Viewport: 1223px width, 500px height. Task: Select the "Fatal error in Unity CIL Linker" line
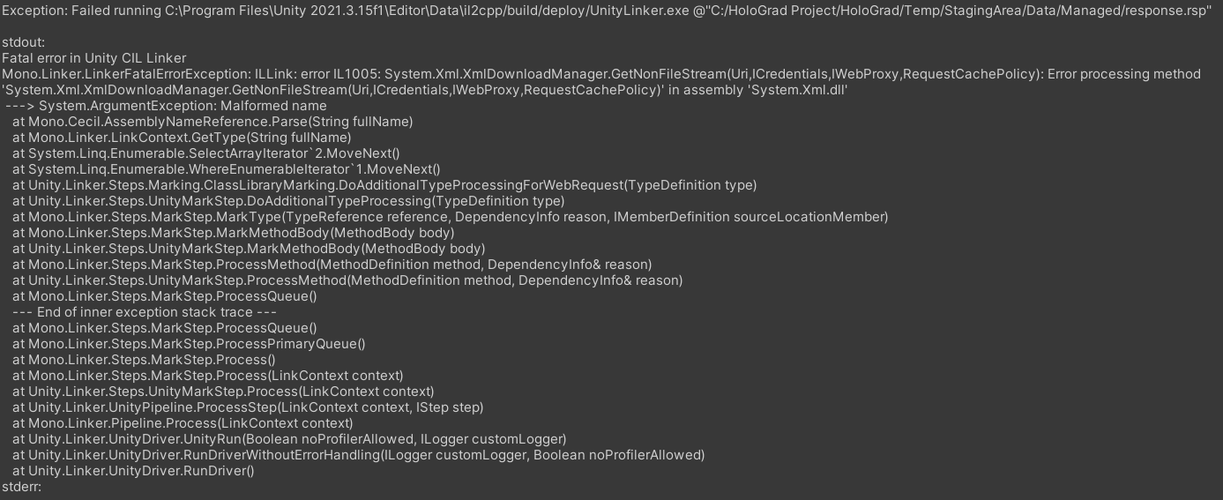pos(94,58)
